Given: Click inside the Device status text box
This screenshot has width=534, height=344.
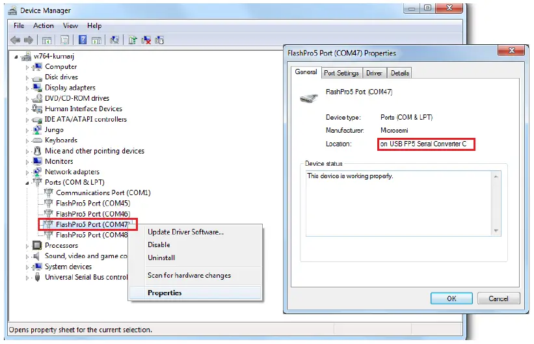Looking at the screenshot, I should click(x=399, y=204).
